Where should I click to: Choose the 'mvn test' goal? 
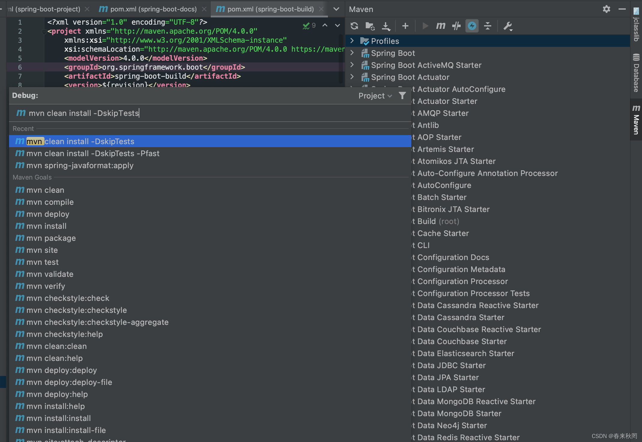[x=210, y=262]
